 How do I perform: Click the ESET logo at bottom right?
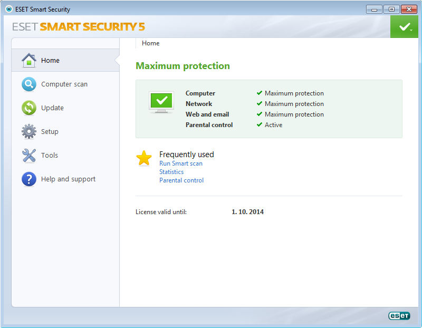[x=399, y=316]
